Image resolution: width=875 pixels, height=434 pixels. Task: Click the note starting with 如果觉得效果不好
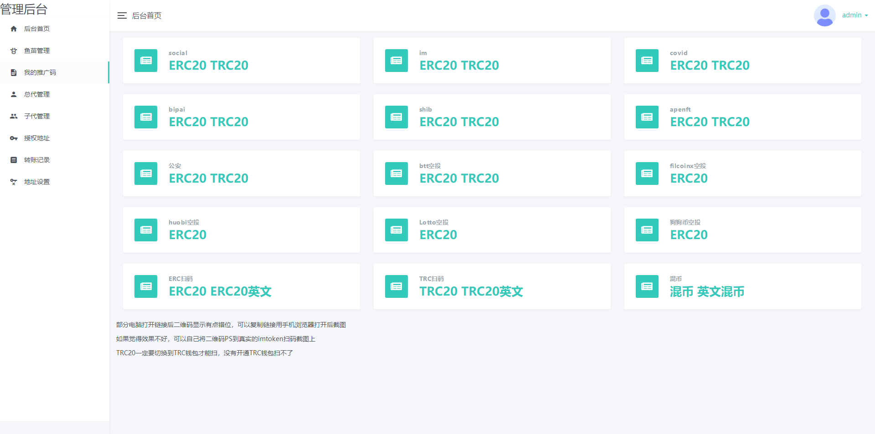tap(216, 339)
